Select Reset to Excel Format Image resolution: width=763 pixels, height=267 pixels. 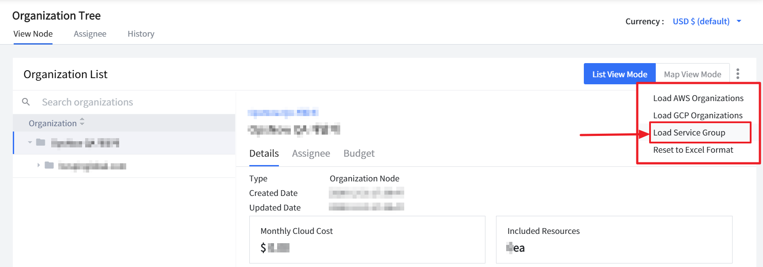pos(693,150)
